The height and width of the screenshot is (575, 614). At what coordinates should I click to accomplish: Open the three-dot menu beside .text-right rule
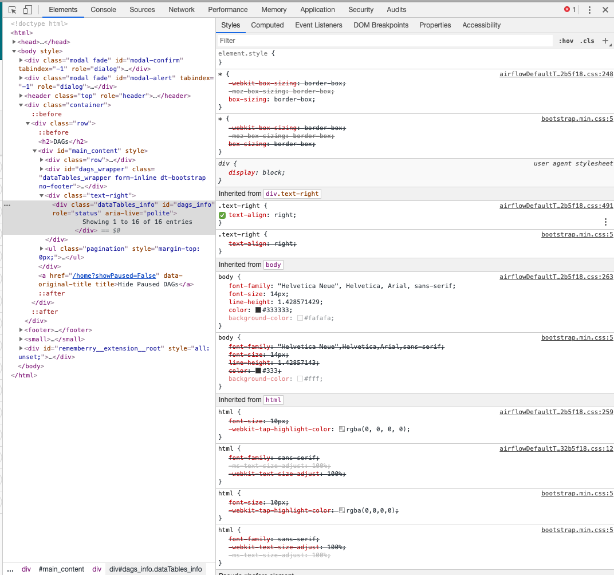605,222
